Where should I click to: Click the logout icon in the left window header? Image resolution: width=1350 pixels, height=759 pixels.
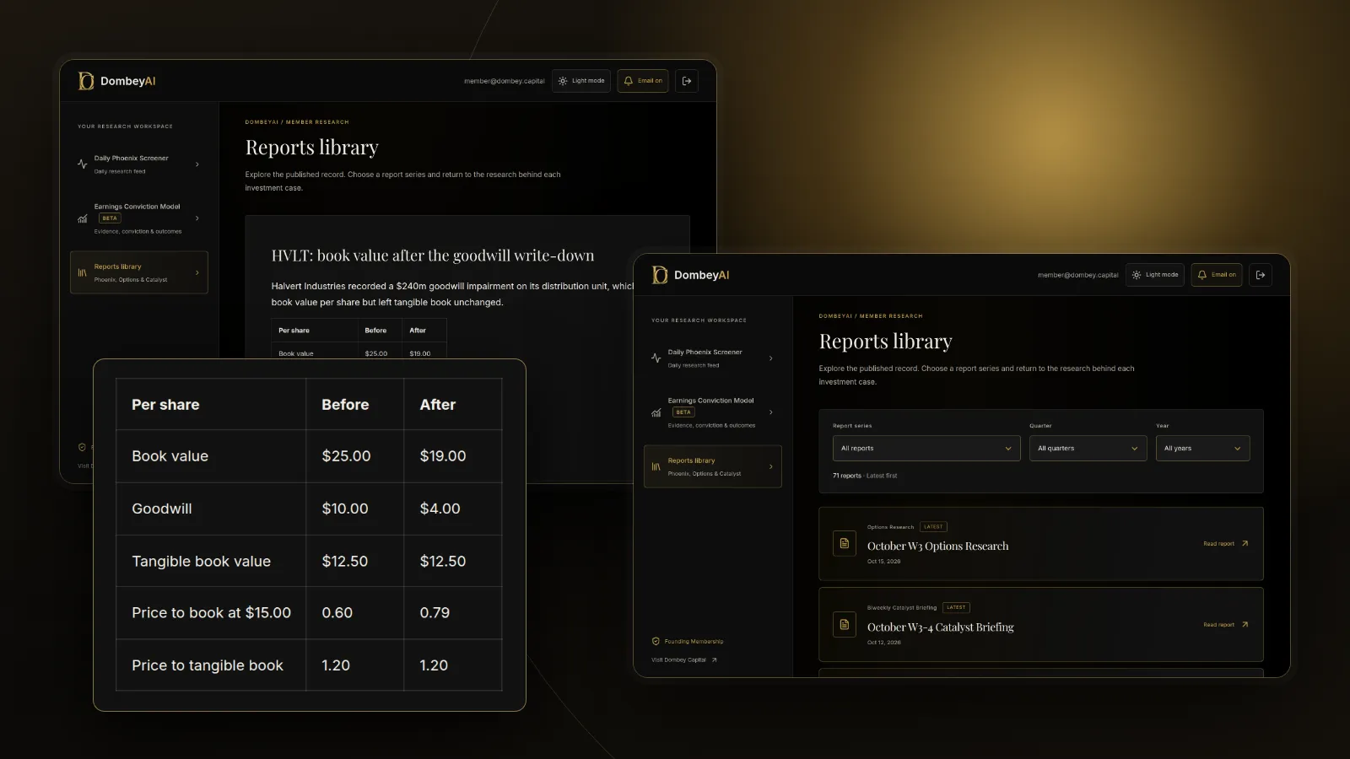(x=687, y=81)
